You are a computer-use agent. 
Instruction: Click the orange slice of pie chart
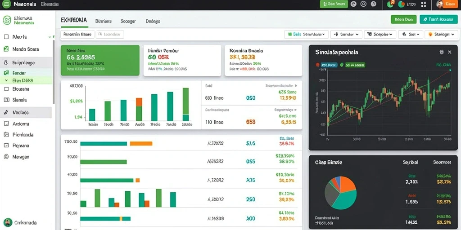347,183
